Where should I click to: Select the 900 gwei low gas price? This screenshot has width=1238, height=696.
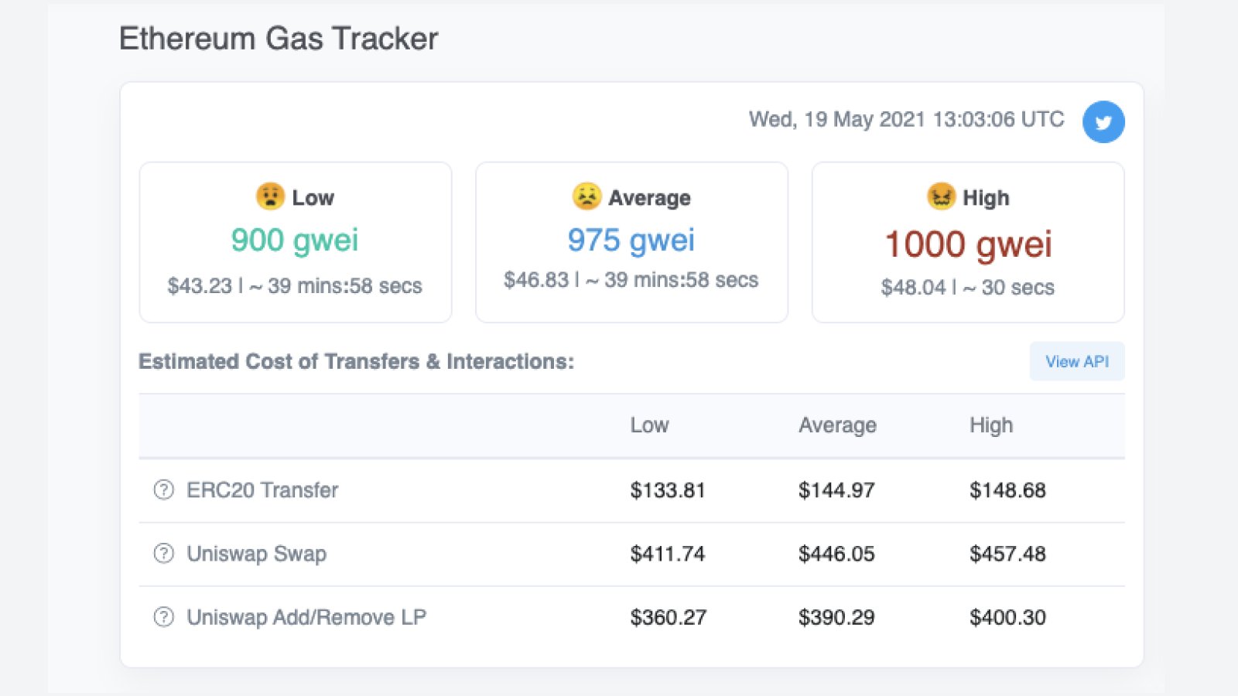295,240
